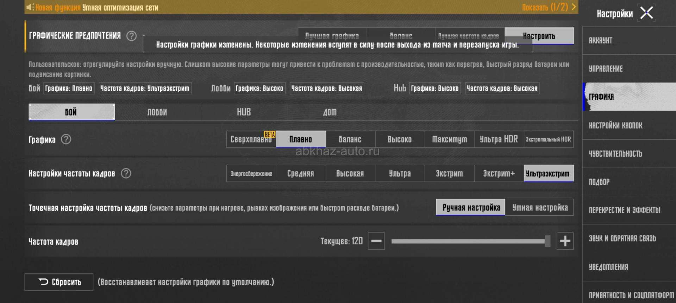Click the Частота кадров slider handle
This screenshot has height=303, width=676.
click(x=547, y=241)
